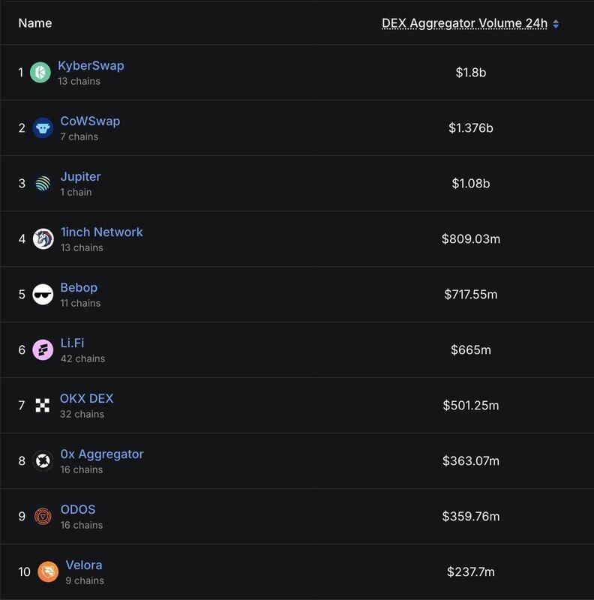The height and width of the screenshot is (600, 594).
Task: Click the Velora orange logo icon
Action: pos(48,571)
